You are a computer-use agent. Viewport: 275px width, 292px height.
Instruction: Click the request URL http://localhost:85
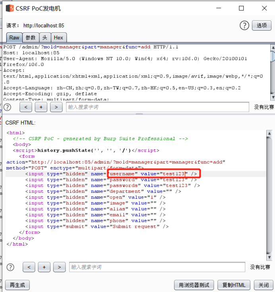pyautogui.click(x=44, y=25)
